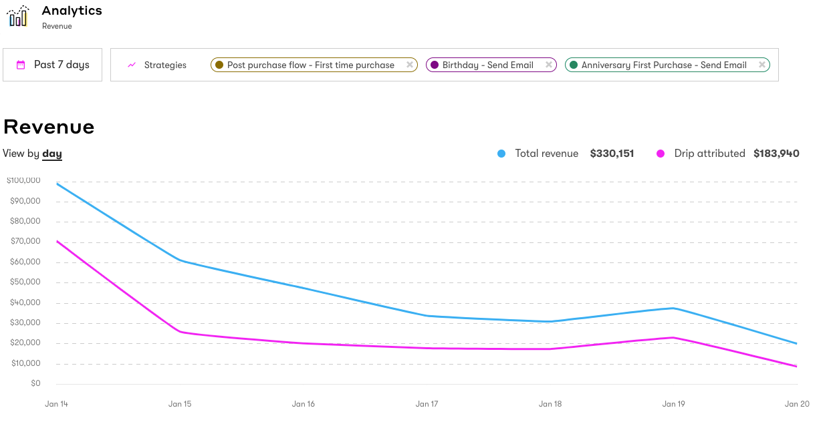Select the pink Strategies trend-line icon
This screenshot has height=422, width=827.
(131, 65)
